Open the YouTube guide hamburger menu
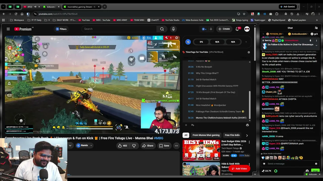The height and width of the screenshot is (181, 323). click(x=8, y=29)
